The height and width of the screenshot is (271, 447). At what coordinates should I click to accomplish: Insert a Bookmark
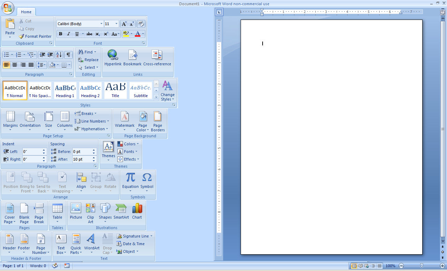coord(132,58)
